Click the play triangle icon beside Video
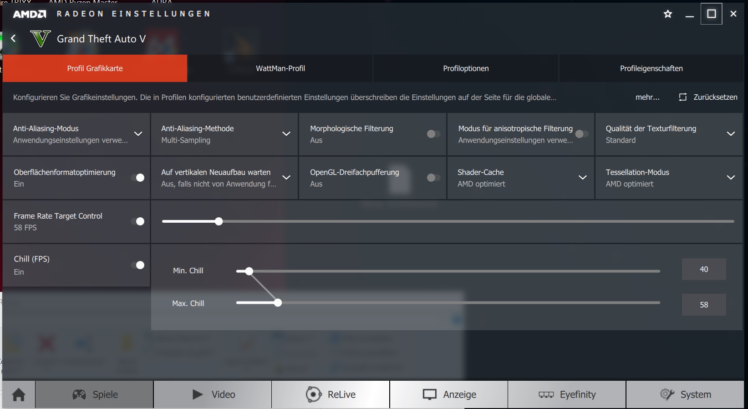Screen dimensions: 748x409 point(198,394)
